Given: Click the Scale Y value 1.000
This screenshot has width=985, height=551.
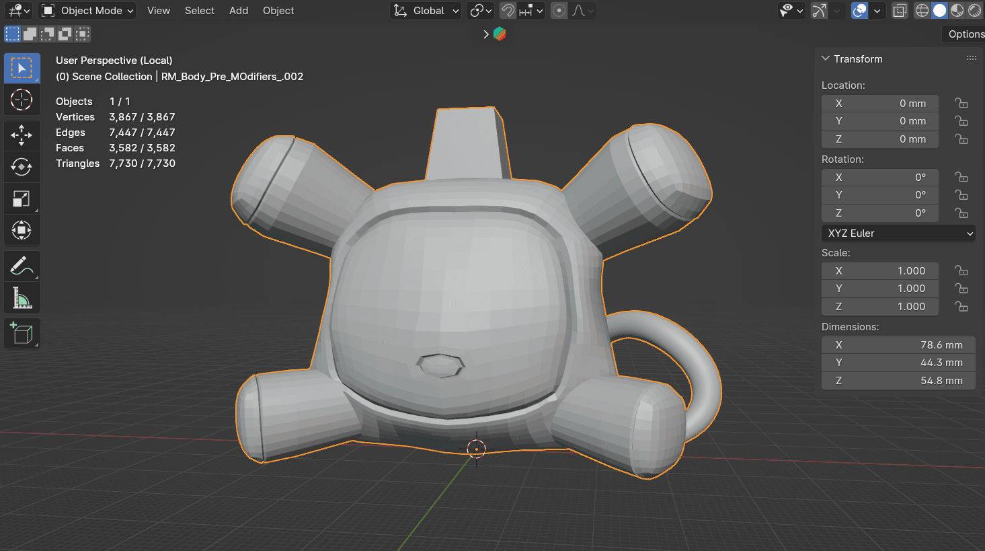Looking at the screenshot, I should click(x=879, y=289).
